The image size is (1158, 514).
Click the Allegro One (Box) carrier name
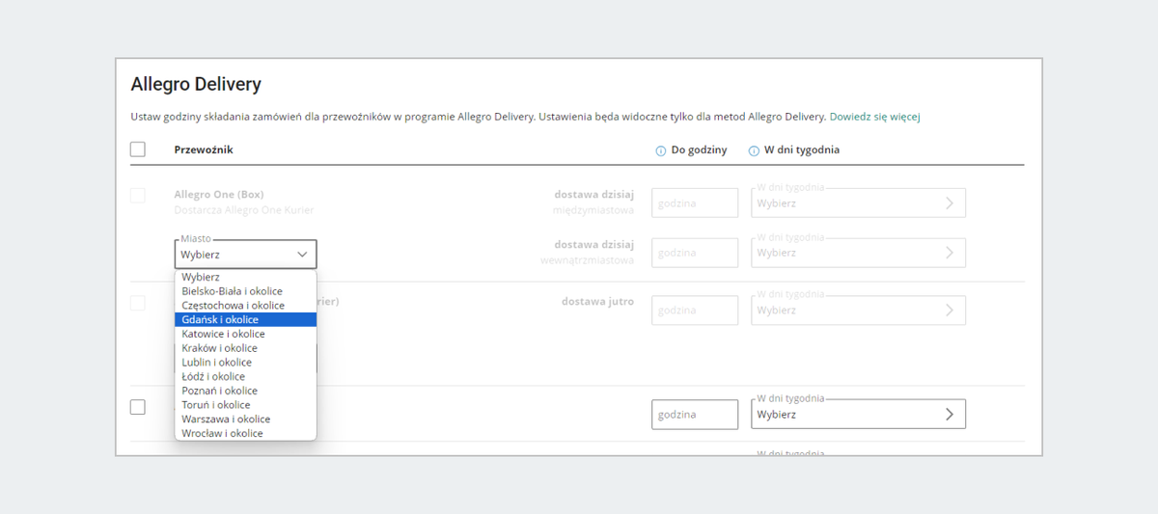pos(219,195)
